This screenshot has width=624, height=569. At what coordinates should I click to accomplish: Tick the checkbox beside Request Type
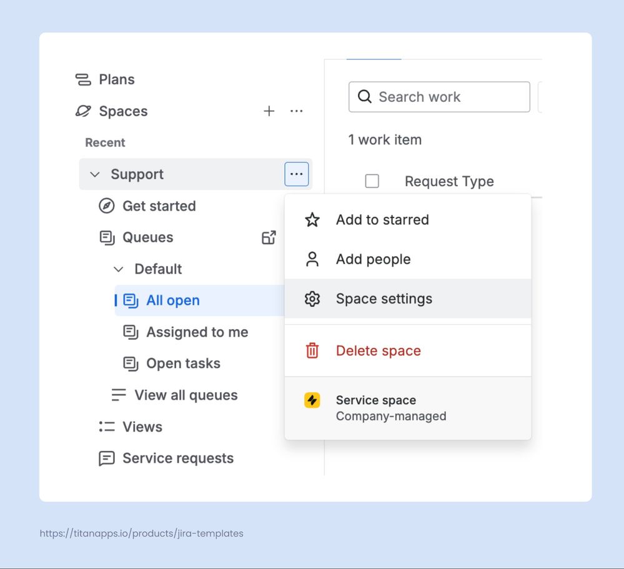click(372, 181)
